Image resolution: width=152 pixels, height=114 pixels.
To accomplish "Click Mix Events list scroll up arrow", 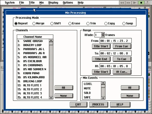I will coord(103,83).
